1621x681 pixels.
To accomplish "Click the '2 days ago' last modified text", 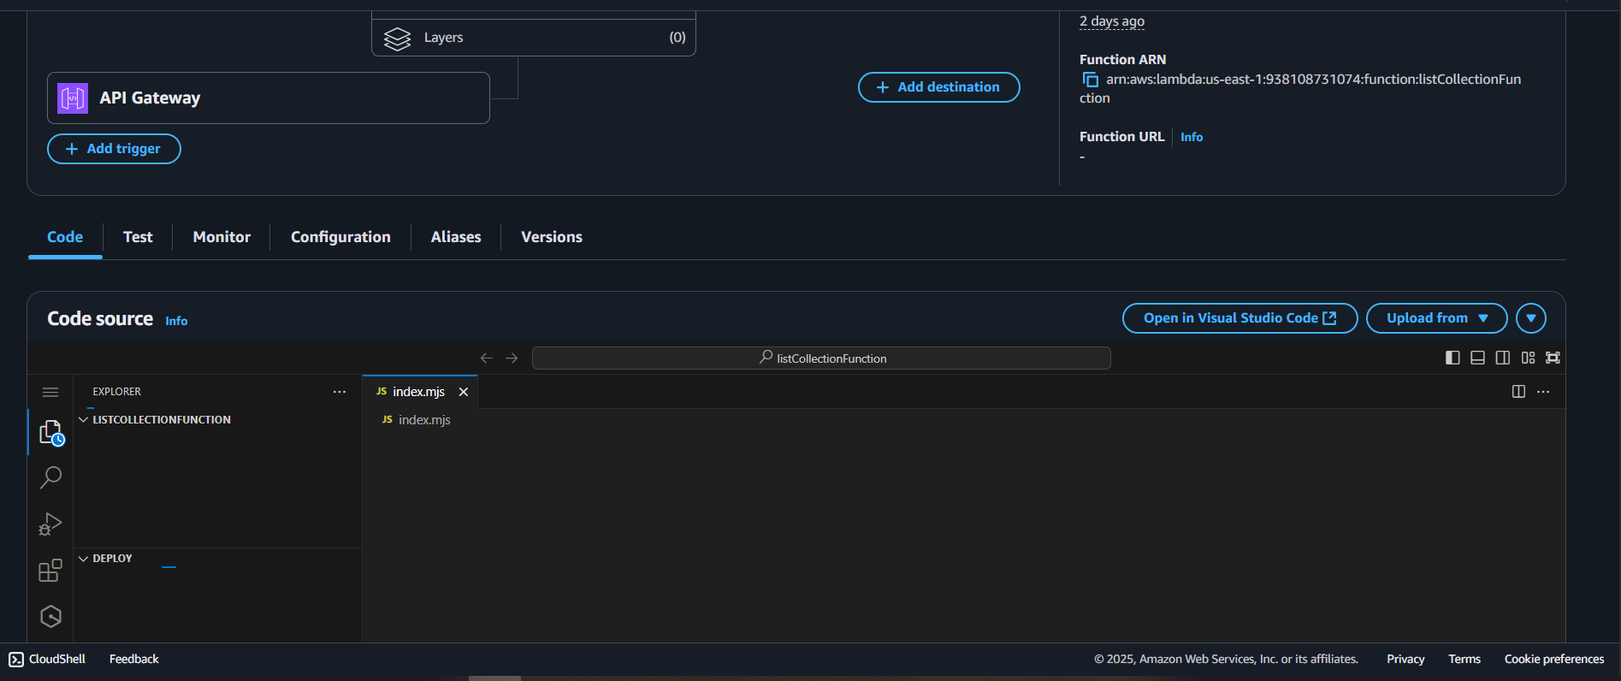I will point(1112,21).
